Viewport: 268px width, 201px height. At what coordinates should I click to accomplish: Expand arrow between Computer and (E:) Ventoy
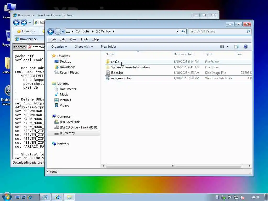93,31
